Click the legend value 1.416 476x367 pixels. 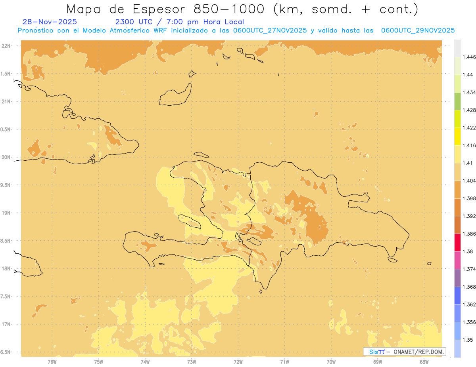469,145
